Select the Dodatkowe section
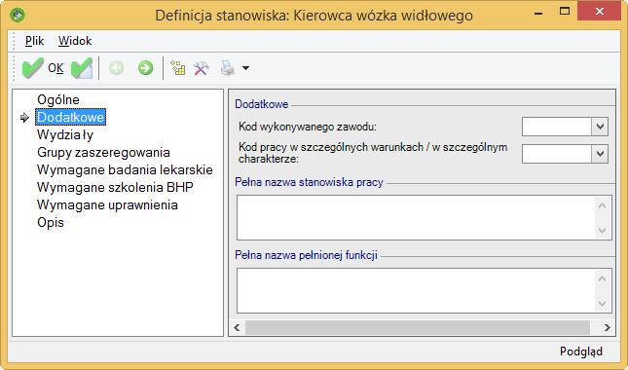Screen dimensions: 628x370 pyautogui.click(x=70, y=117)
